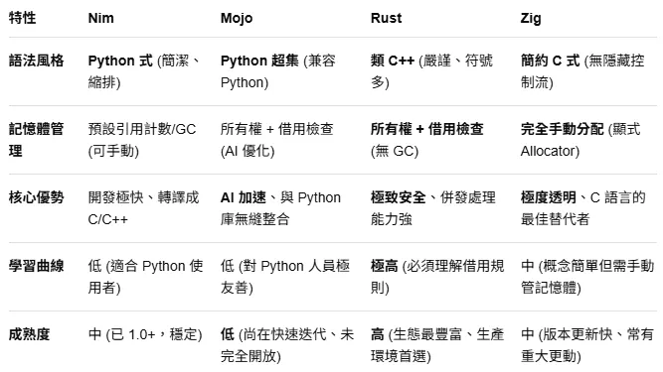This screenshot has width=663, height=372.
Task: Click the bold '類 C++' text in the Rust column
Action: point(393,61)
